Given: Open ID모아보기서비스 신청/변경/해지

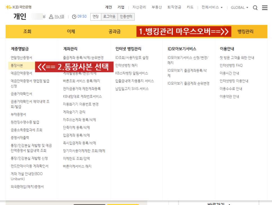Looking at the screenshot, I should 188,60.
